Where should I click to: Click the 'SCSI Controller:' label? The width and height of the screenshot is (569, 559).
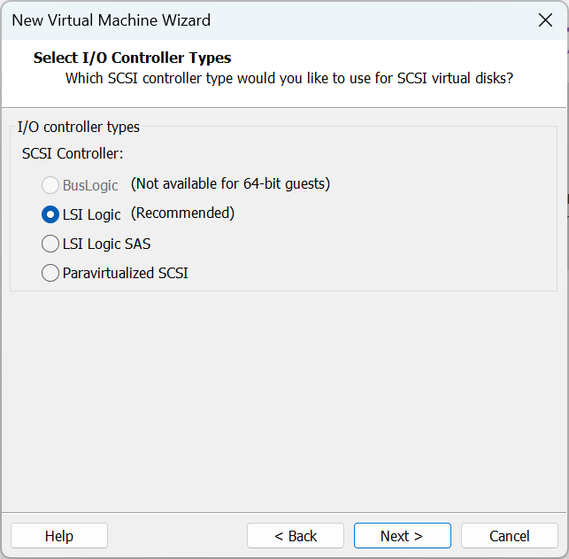click(73, 153)
